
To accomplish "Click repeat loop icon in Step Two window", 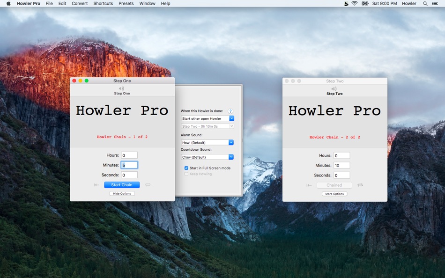I will pos(360,185).
